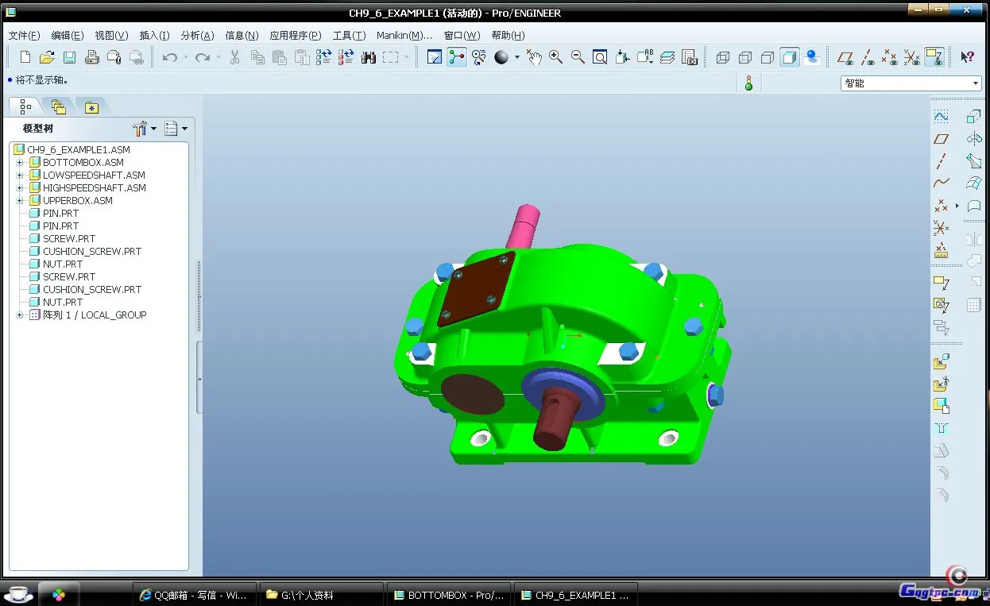Image resolution: width=990 pixels, height=606 pixels.
Task: Click the Print icon in toolbar
Action: (91, 57)
